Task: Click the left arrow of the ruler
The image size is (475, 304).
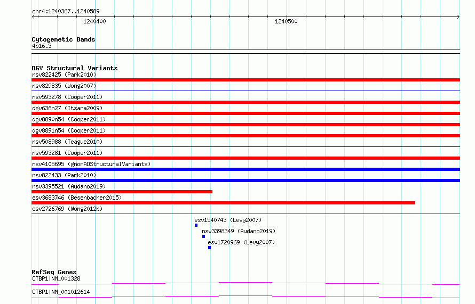Action: click(x=34, y=17)
